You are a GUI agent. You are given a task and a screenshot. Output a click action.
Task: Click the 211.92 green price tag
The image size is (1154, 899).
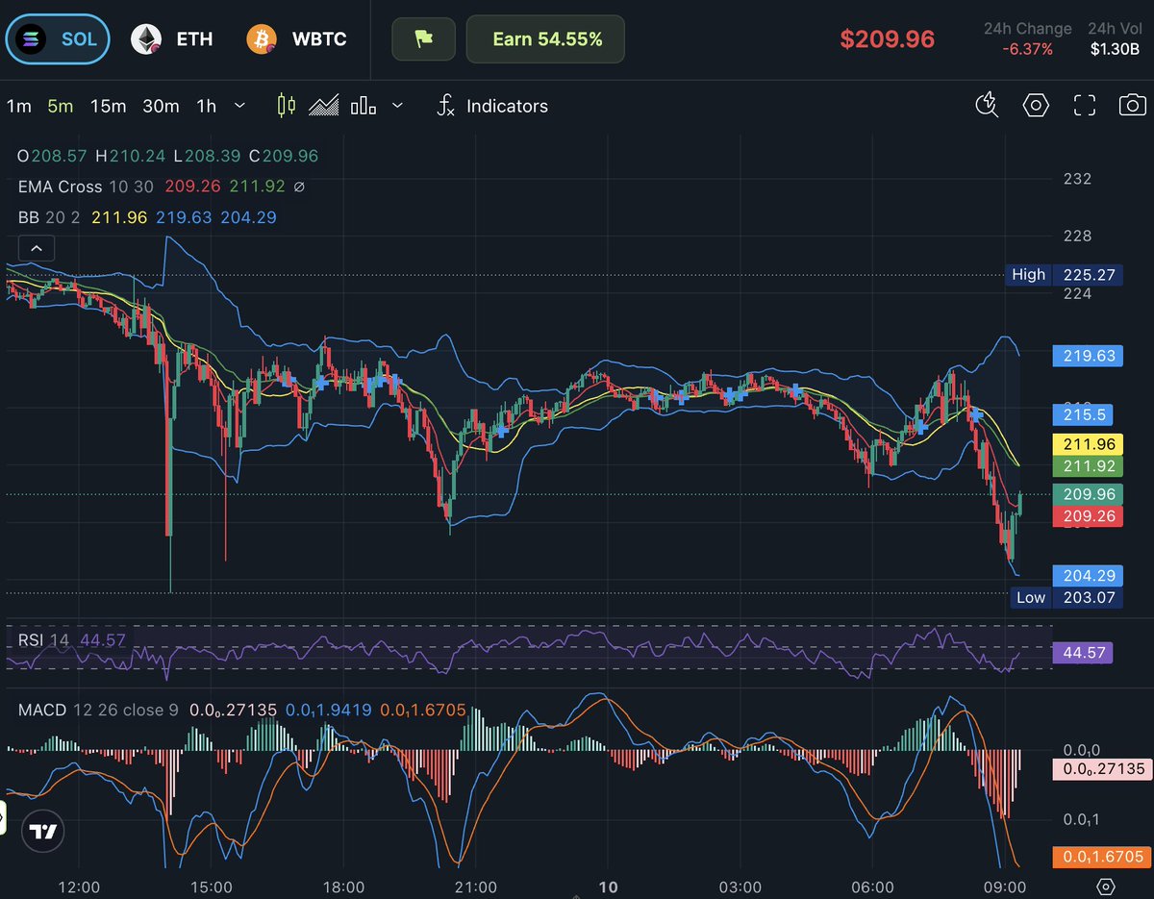point(1089,466)
